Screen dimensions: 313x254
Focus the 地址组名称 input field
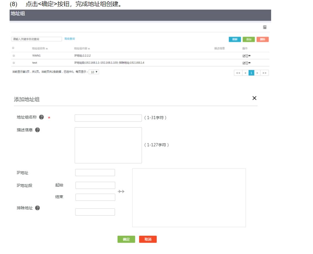(108, 118)
